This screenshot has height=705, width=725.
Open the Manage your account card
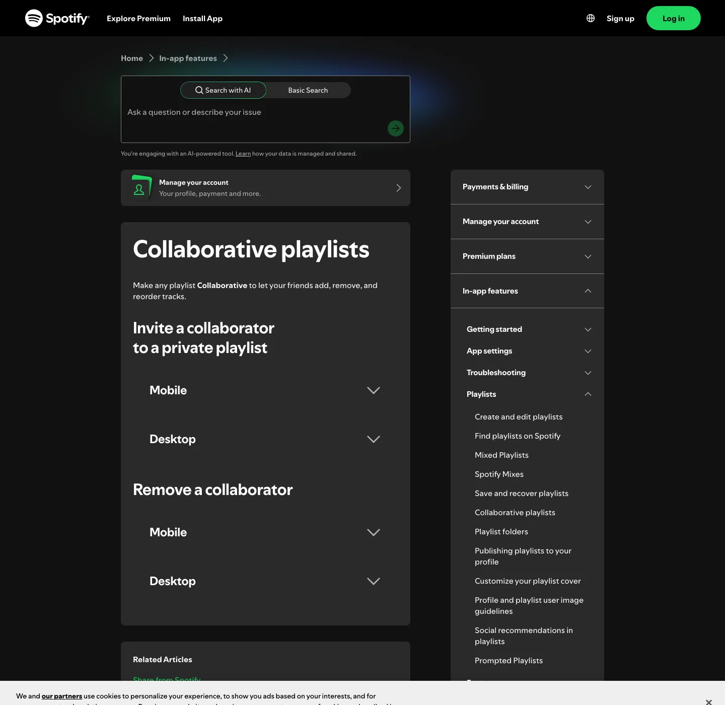point(265,188)
